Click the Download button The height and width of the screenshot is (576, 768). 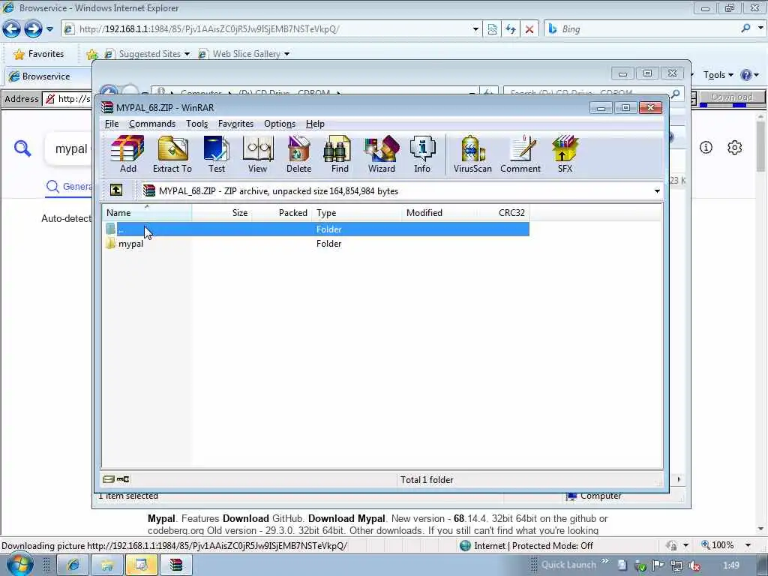coord(732,97)
